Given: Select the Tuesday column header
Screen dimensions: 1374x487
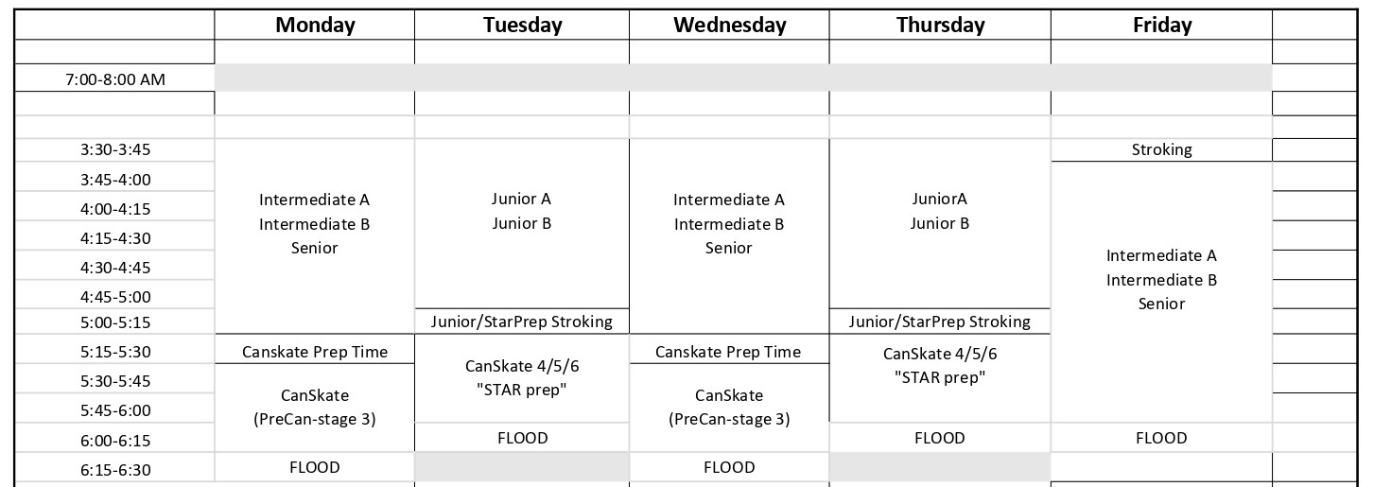Looking at the screenshot, I should pos(522,26).
